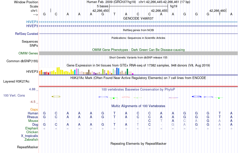Click the dark green bar in GTEx chart
The width and height of the screenshot is (238, 153).
[127, 71]
